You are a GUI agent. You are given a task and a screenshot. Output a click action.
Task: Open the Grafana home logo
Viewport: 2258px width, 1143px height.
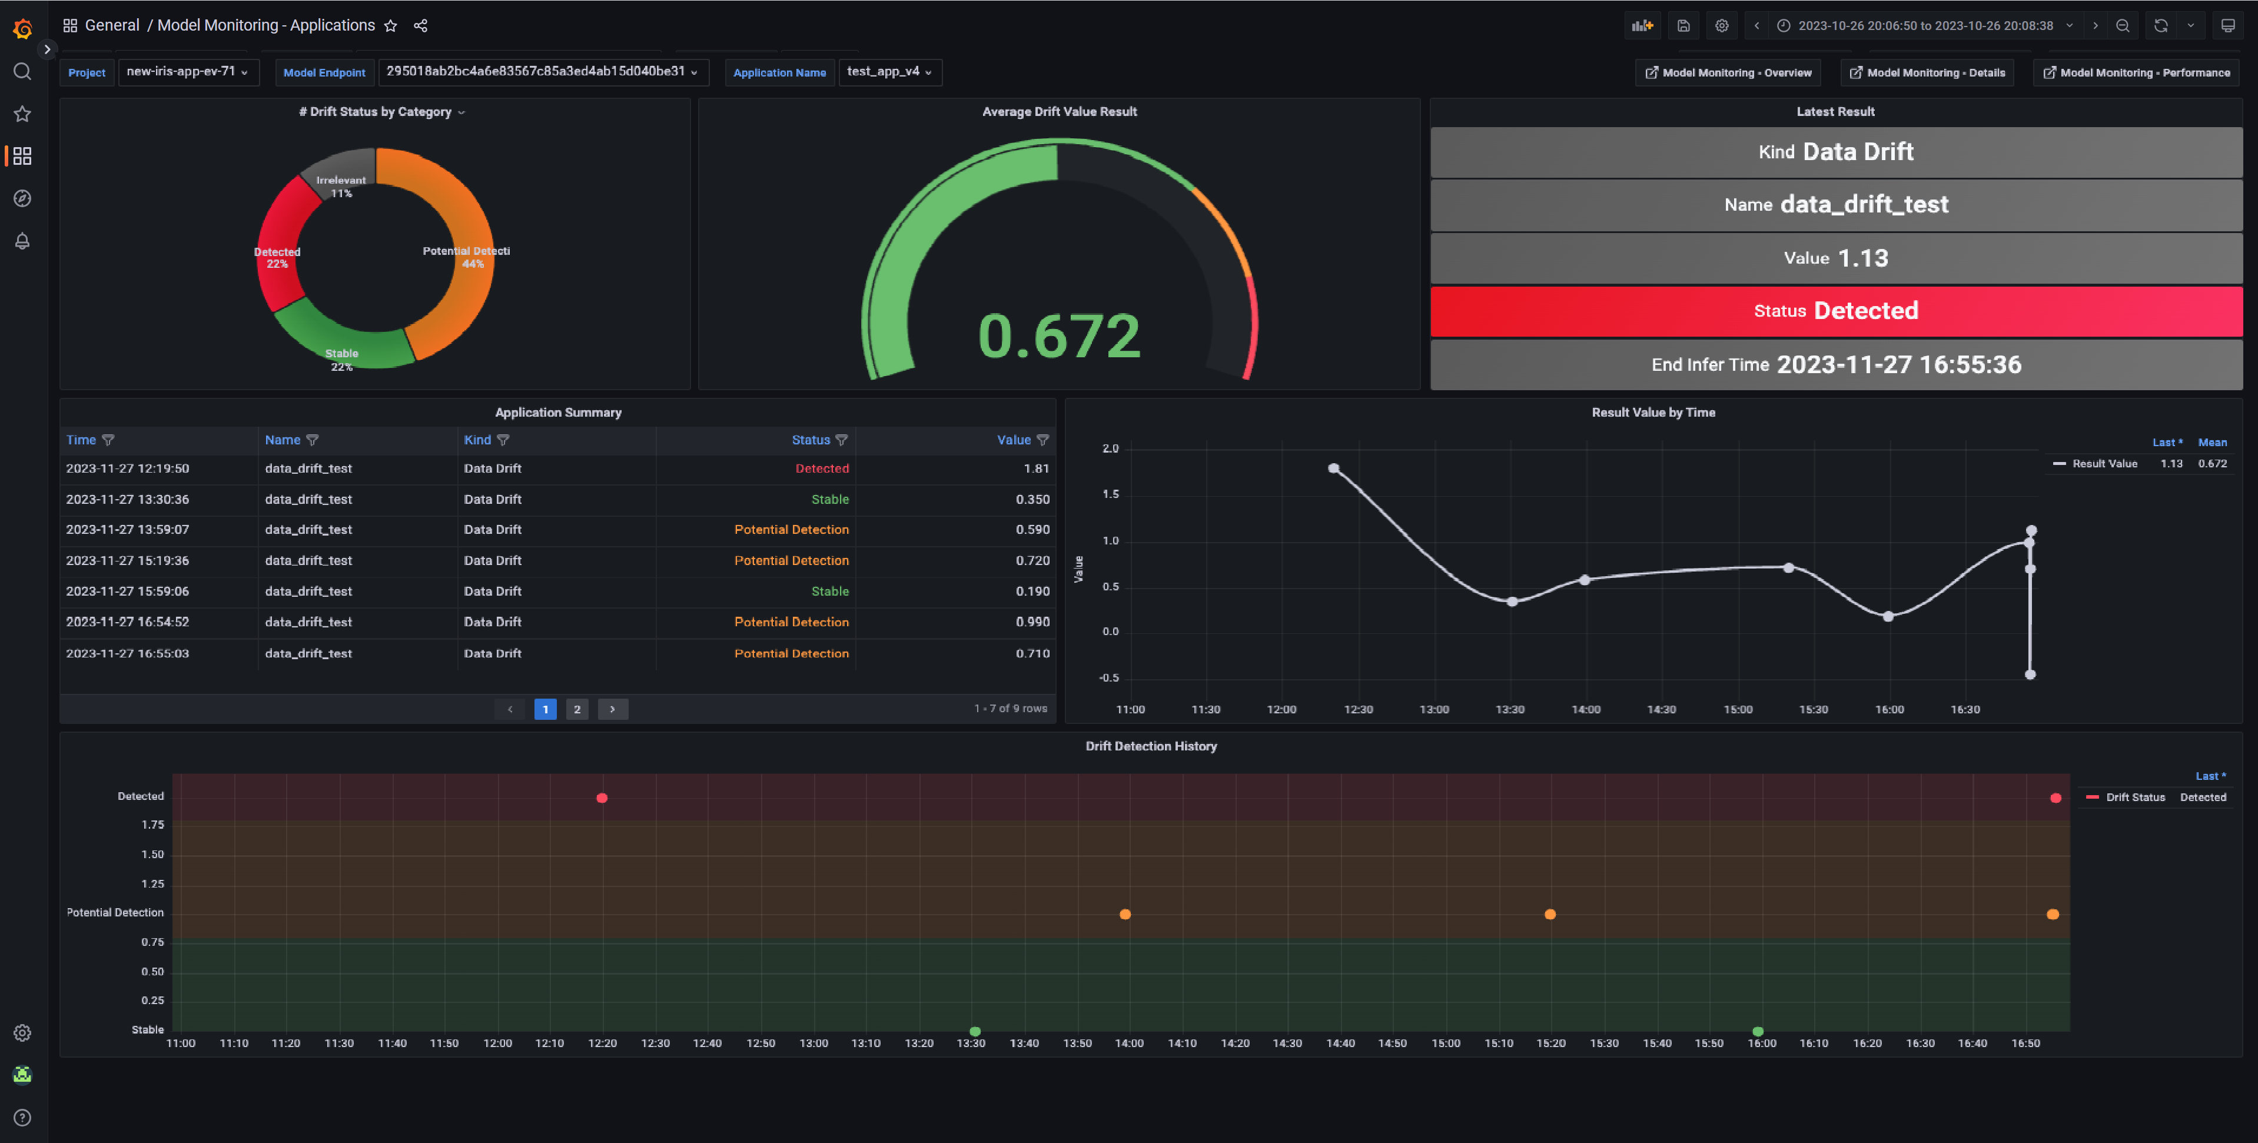(x=23, y=28)
